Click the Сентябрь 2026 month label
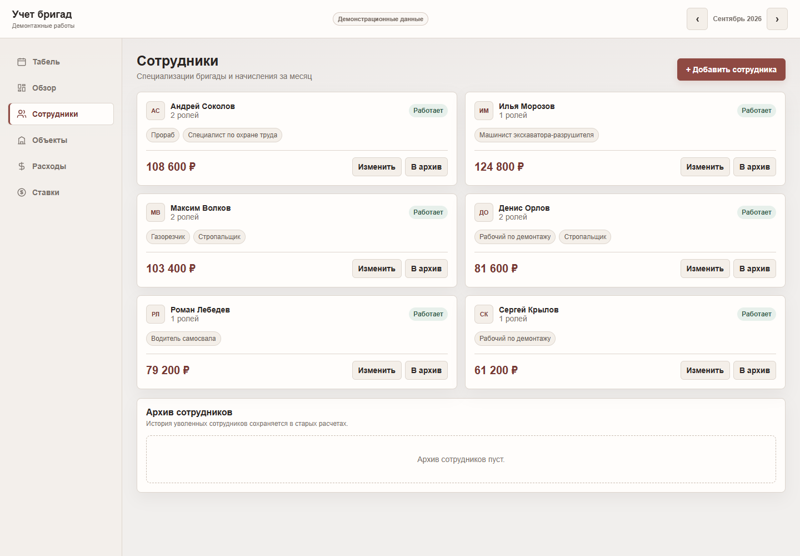Image resolution: width=800 pixels, height=556 pixels. click(x=737, y=19)
